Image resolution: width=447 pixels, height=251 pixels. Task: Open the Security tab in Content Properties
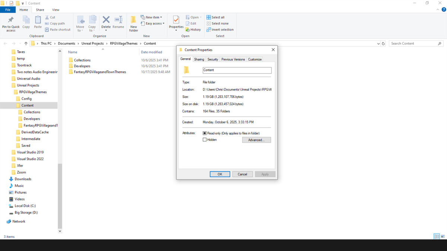coord(213,59)
